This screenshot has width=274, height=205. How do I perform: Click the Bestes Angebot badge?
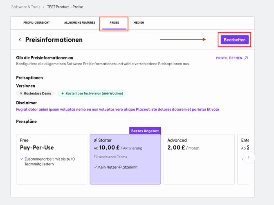pos(145,131)
